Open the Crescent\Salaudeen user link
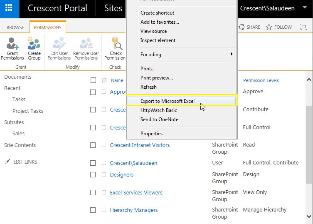 pos(133,163)
